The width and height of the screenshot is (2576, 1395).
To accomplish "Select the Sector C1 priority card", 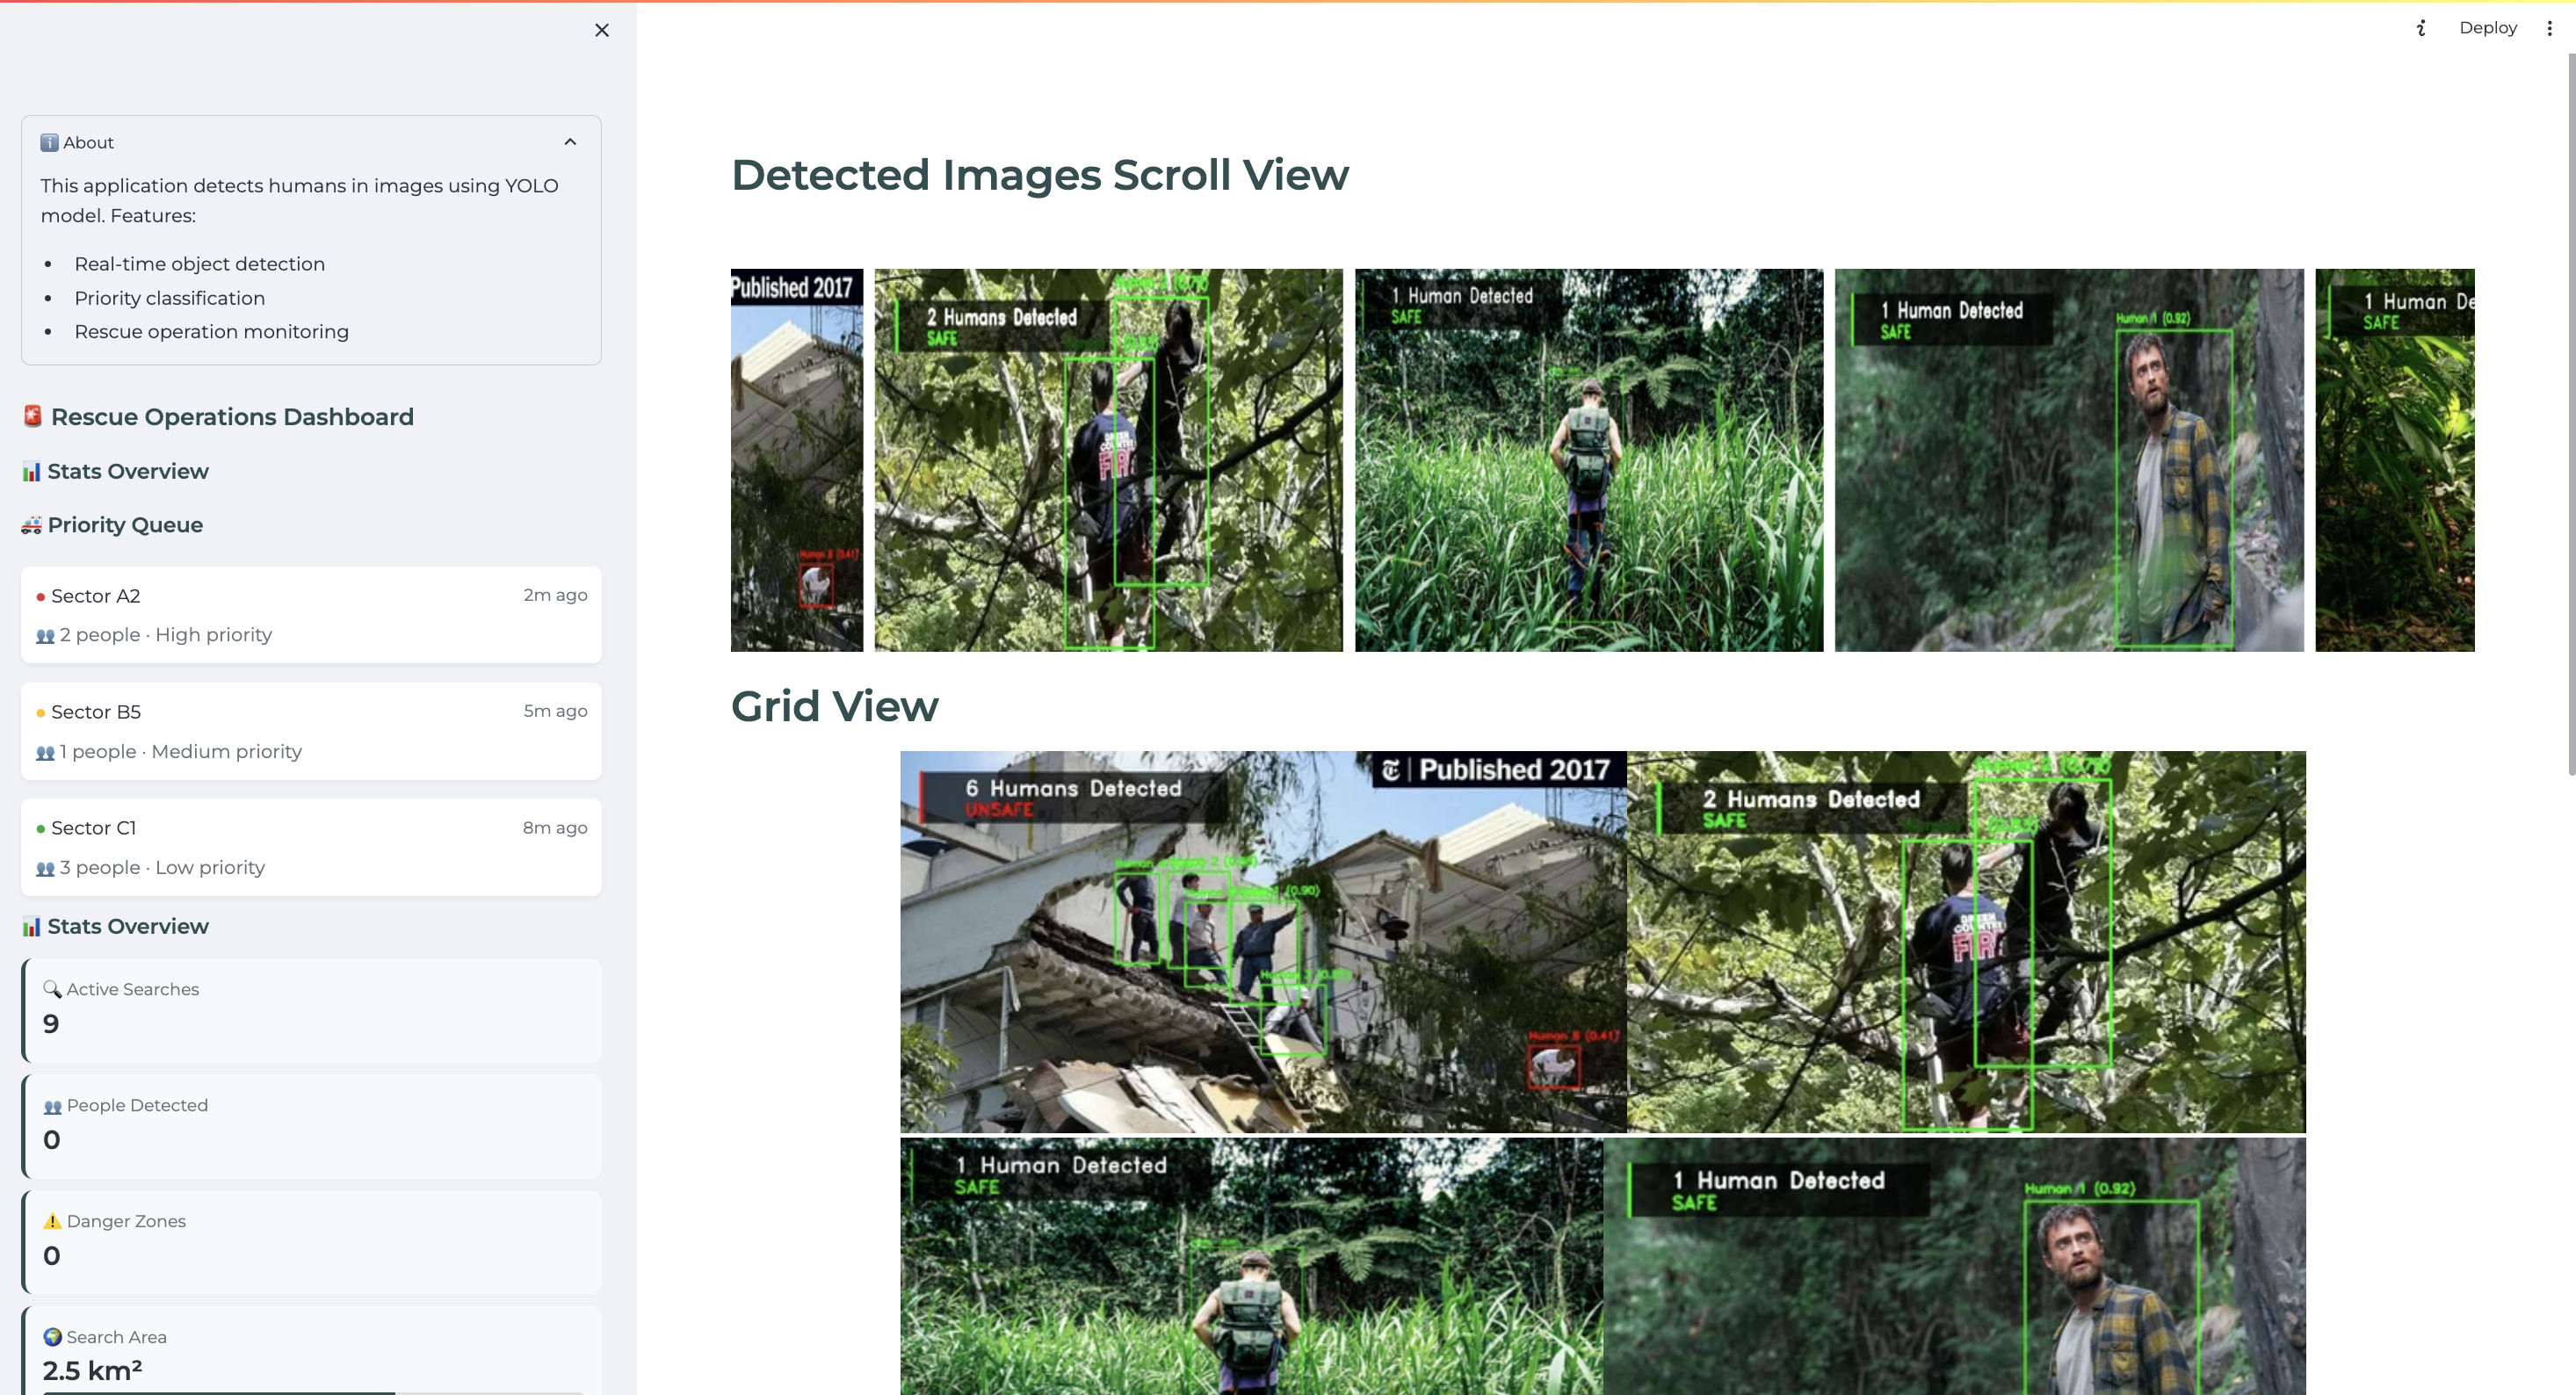I will 311,846.
